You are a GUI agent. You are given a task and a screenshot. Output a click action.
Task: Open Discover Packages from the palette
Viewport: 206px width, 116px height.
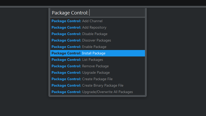click(x=97, y=40)
